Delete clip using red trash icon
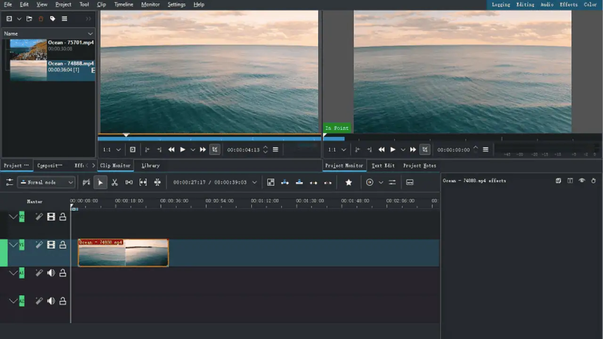 tap(41, 19)
